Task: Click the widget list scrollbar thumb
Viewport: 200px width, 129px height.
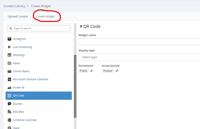Action: click(x=75, y=86)
